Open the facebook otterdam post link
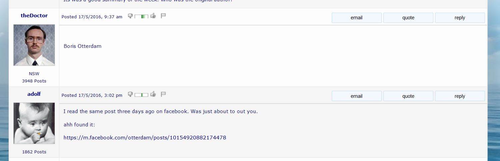Screen dimensions: 500x161 (x=145, y=137)
